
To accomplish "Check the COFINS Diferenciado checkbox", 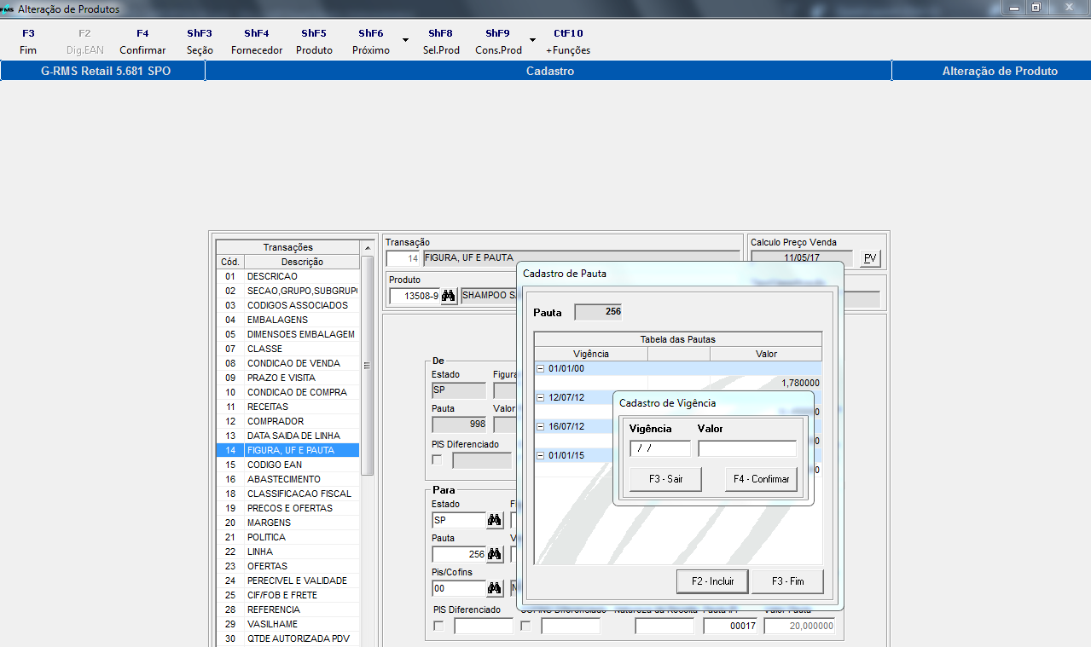I will click(525, 627).
